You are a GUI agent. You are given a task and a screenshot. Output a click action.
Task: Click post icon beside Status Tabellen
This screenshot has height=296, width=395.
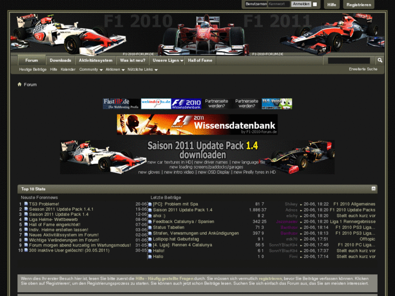point(150,228)
